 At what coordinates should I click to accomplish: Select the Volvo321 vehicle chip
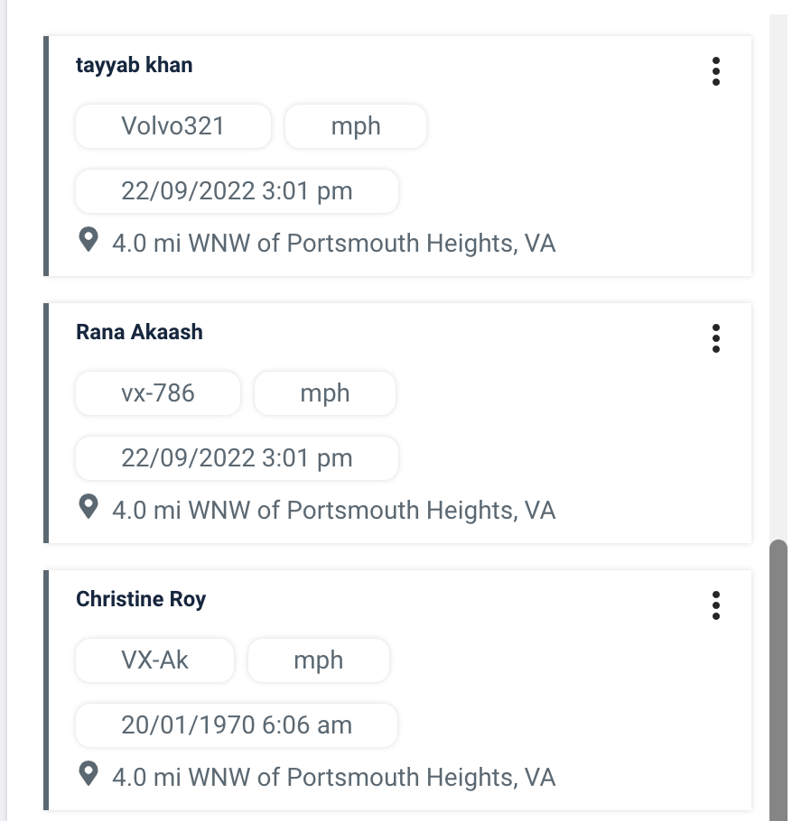pos(172,126)
